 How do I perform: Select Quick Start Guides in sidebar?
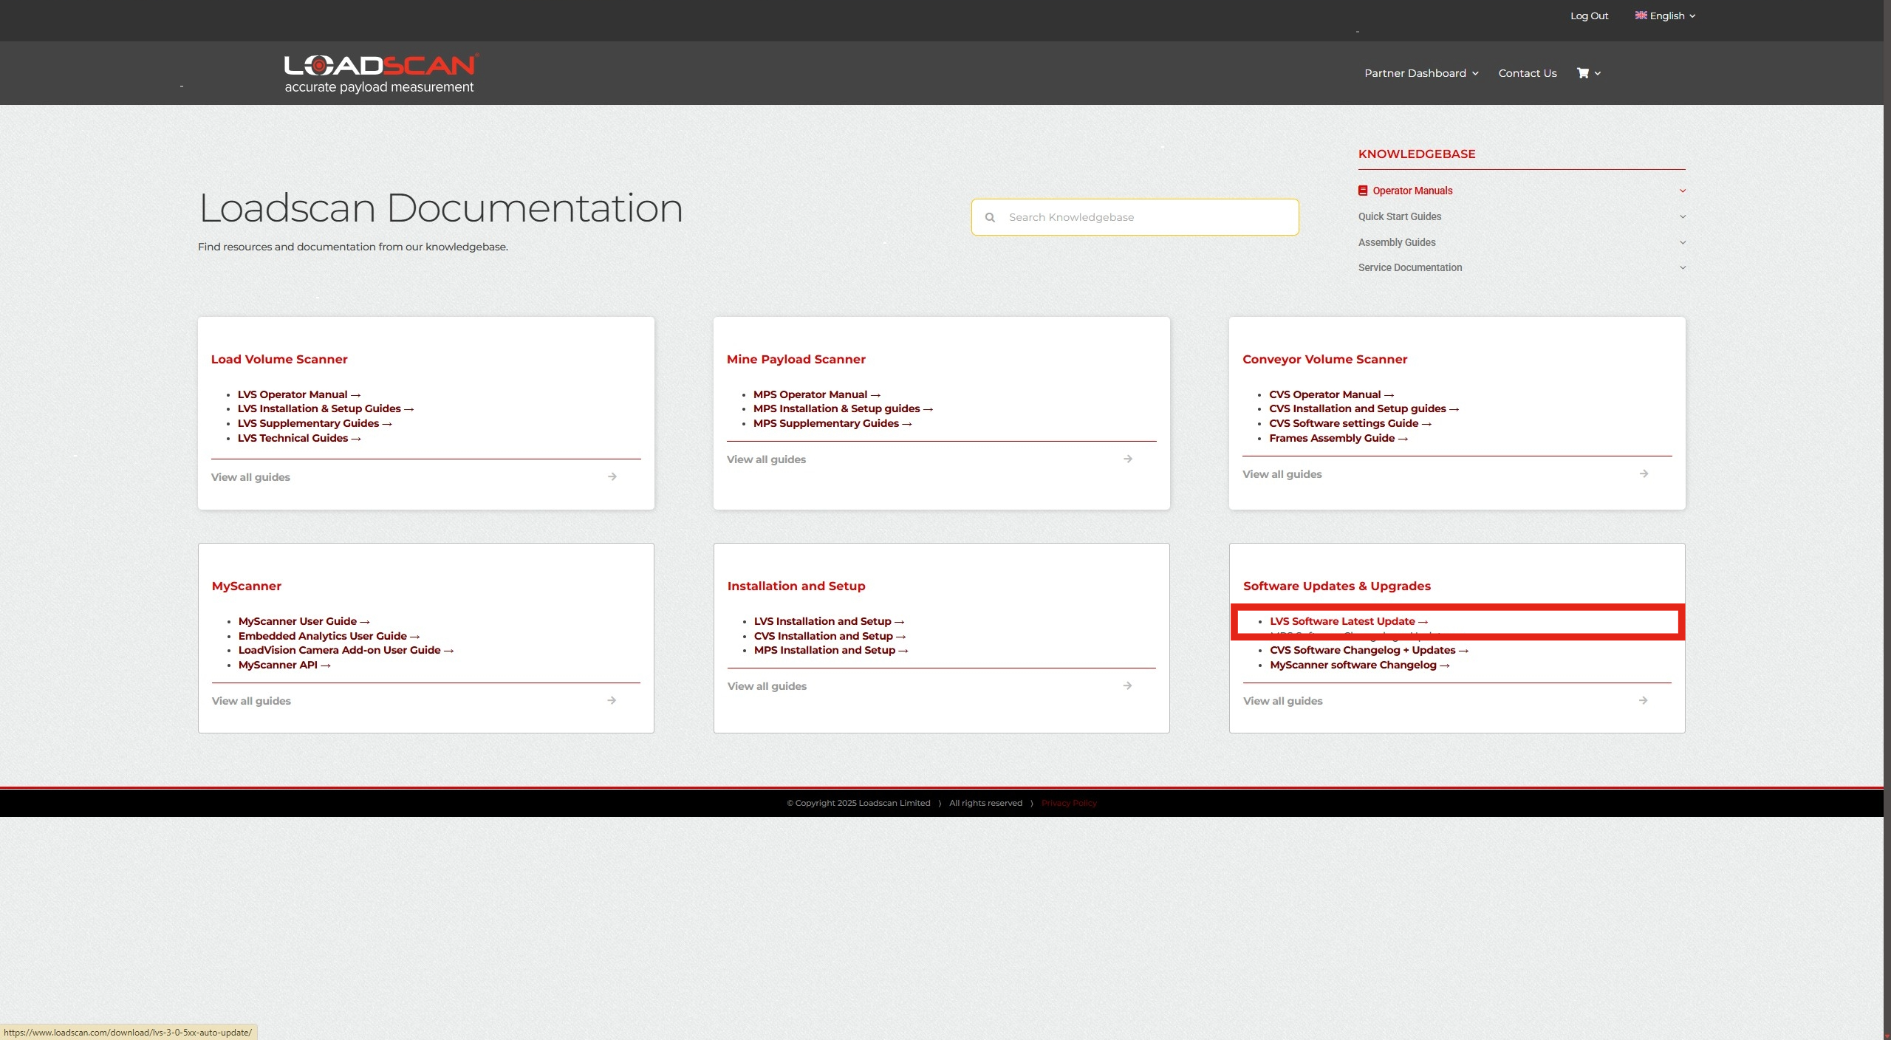tap(1399, 216)
